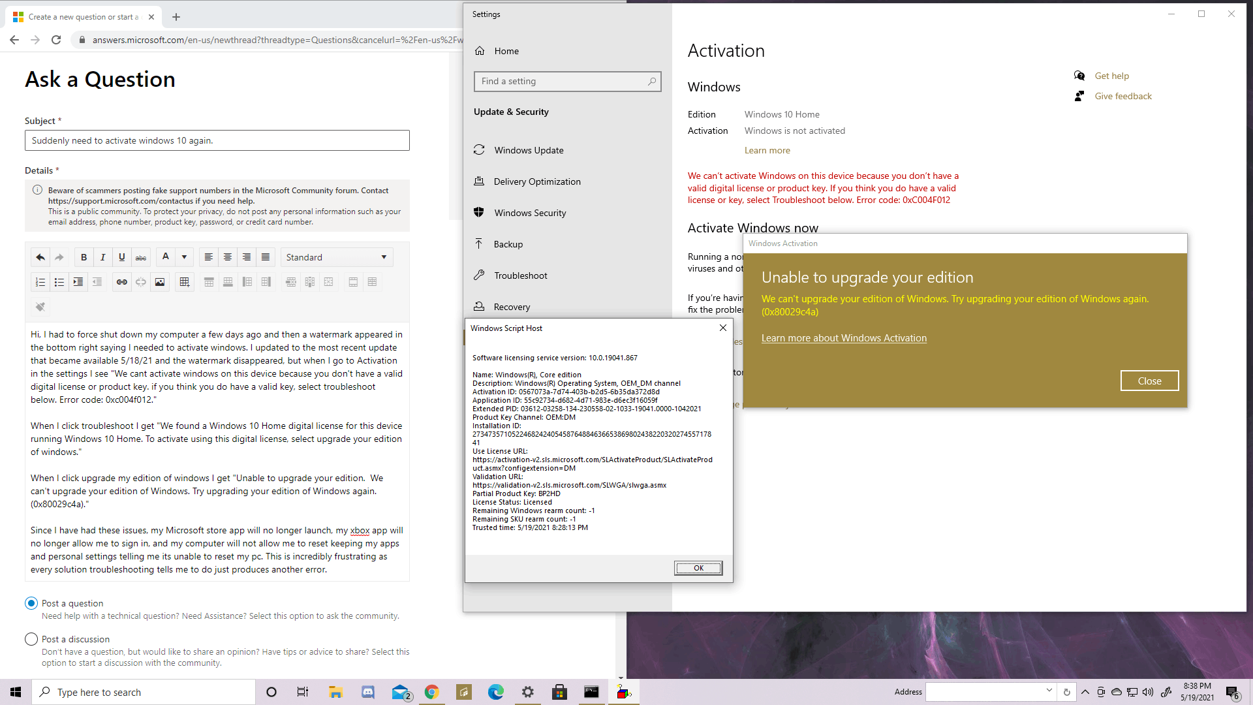Select the Post a question radio button

[x=31, y=603]
